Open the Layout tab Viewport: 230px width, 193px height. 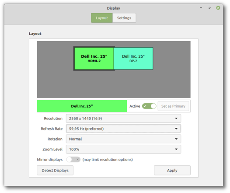tap(102, 18)
